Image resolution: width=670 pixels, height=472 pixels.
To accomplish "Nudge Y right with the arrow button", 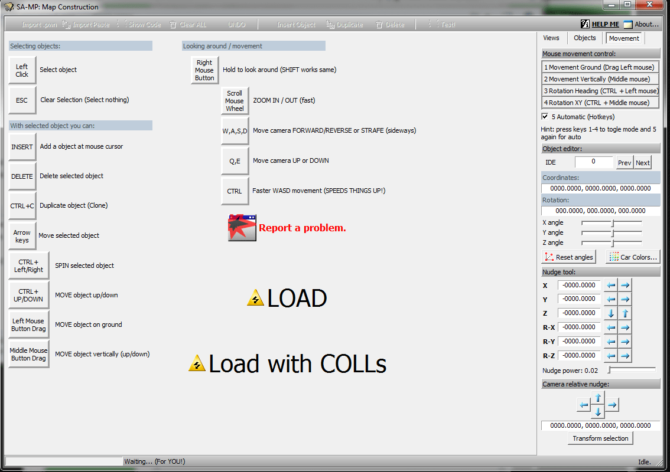I will click(625, 299).
